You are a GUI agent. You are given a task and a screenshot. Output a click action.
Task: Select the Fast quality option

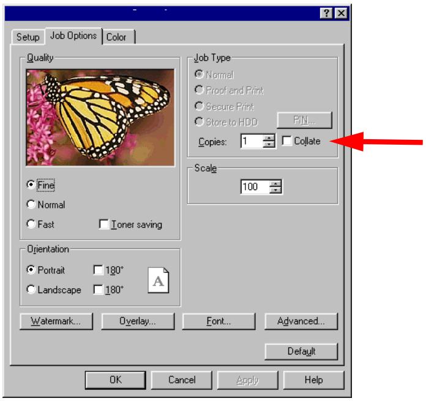tap(31, 224)
